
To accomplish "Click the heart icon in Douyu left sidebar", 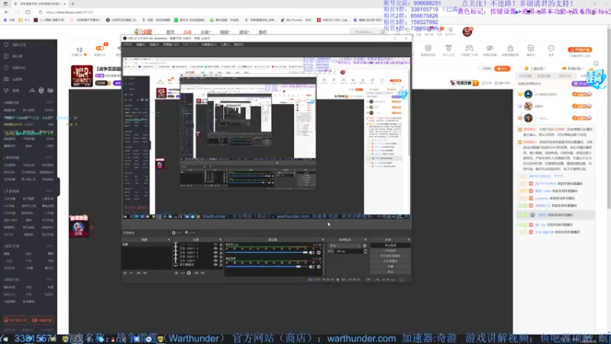I will pos(6,45).
